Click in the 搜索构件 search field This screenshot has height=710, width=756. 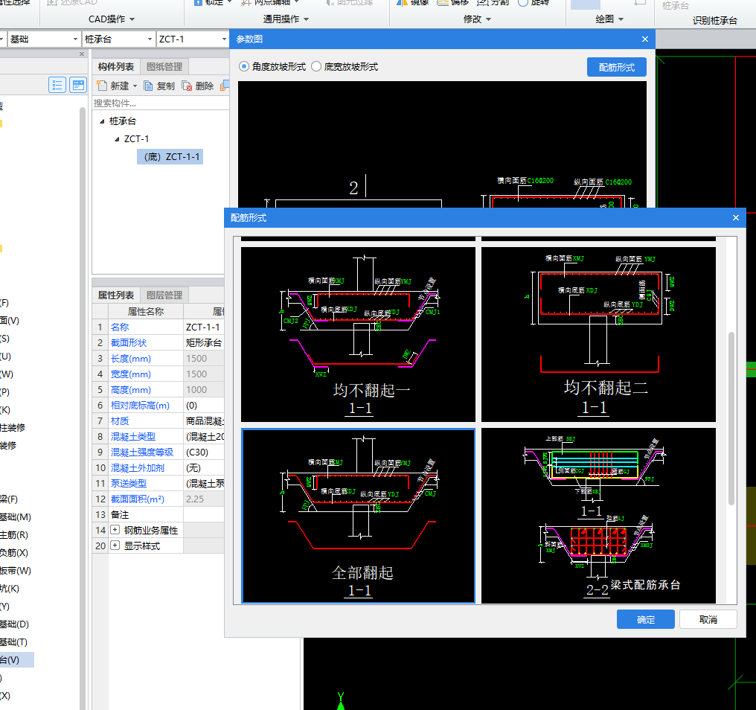(161, 103)
